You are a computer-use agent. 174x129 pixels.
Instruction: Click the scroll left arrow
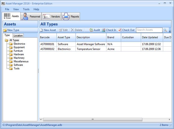[x=41, y=119]
